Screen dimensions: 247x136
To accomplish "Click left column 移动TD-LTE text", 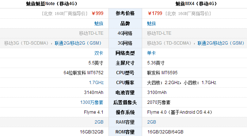I will click(x=91, y=33).
